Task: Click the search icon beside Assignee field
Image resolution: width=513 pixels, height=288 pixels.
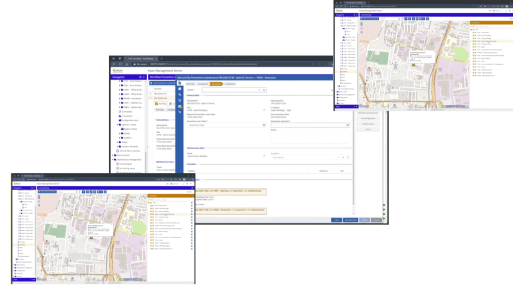Action: (x=347, y=157)
